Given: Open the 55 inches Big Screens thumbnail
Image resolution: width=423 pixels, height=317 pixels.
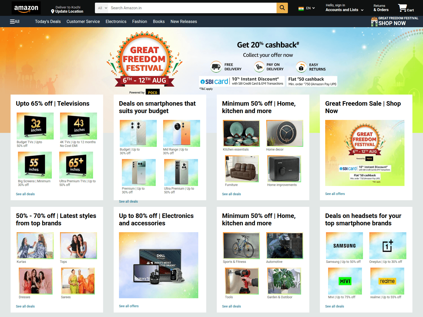Looking at the screenshot, I should click(35, 165).
